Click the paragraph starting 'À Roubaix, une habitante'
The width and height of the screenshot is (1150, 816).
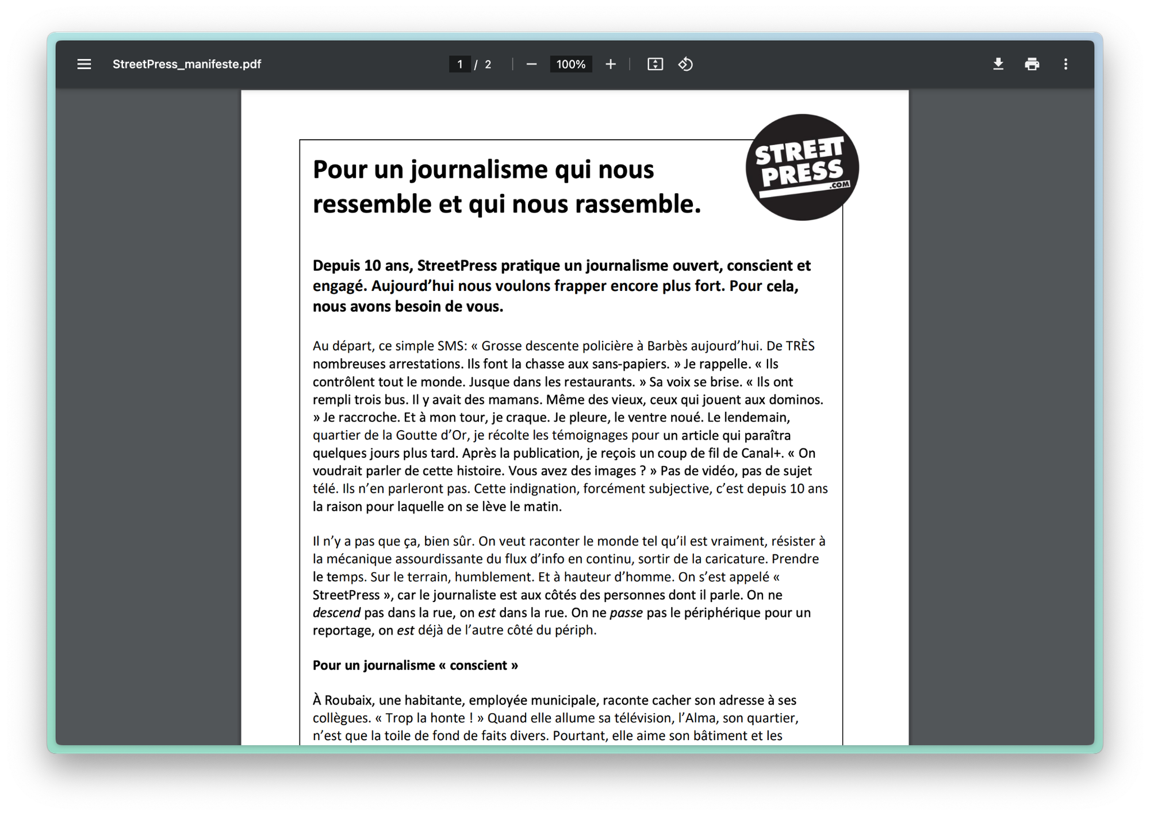pyautogui.click(x=555, y=718)
